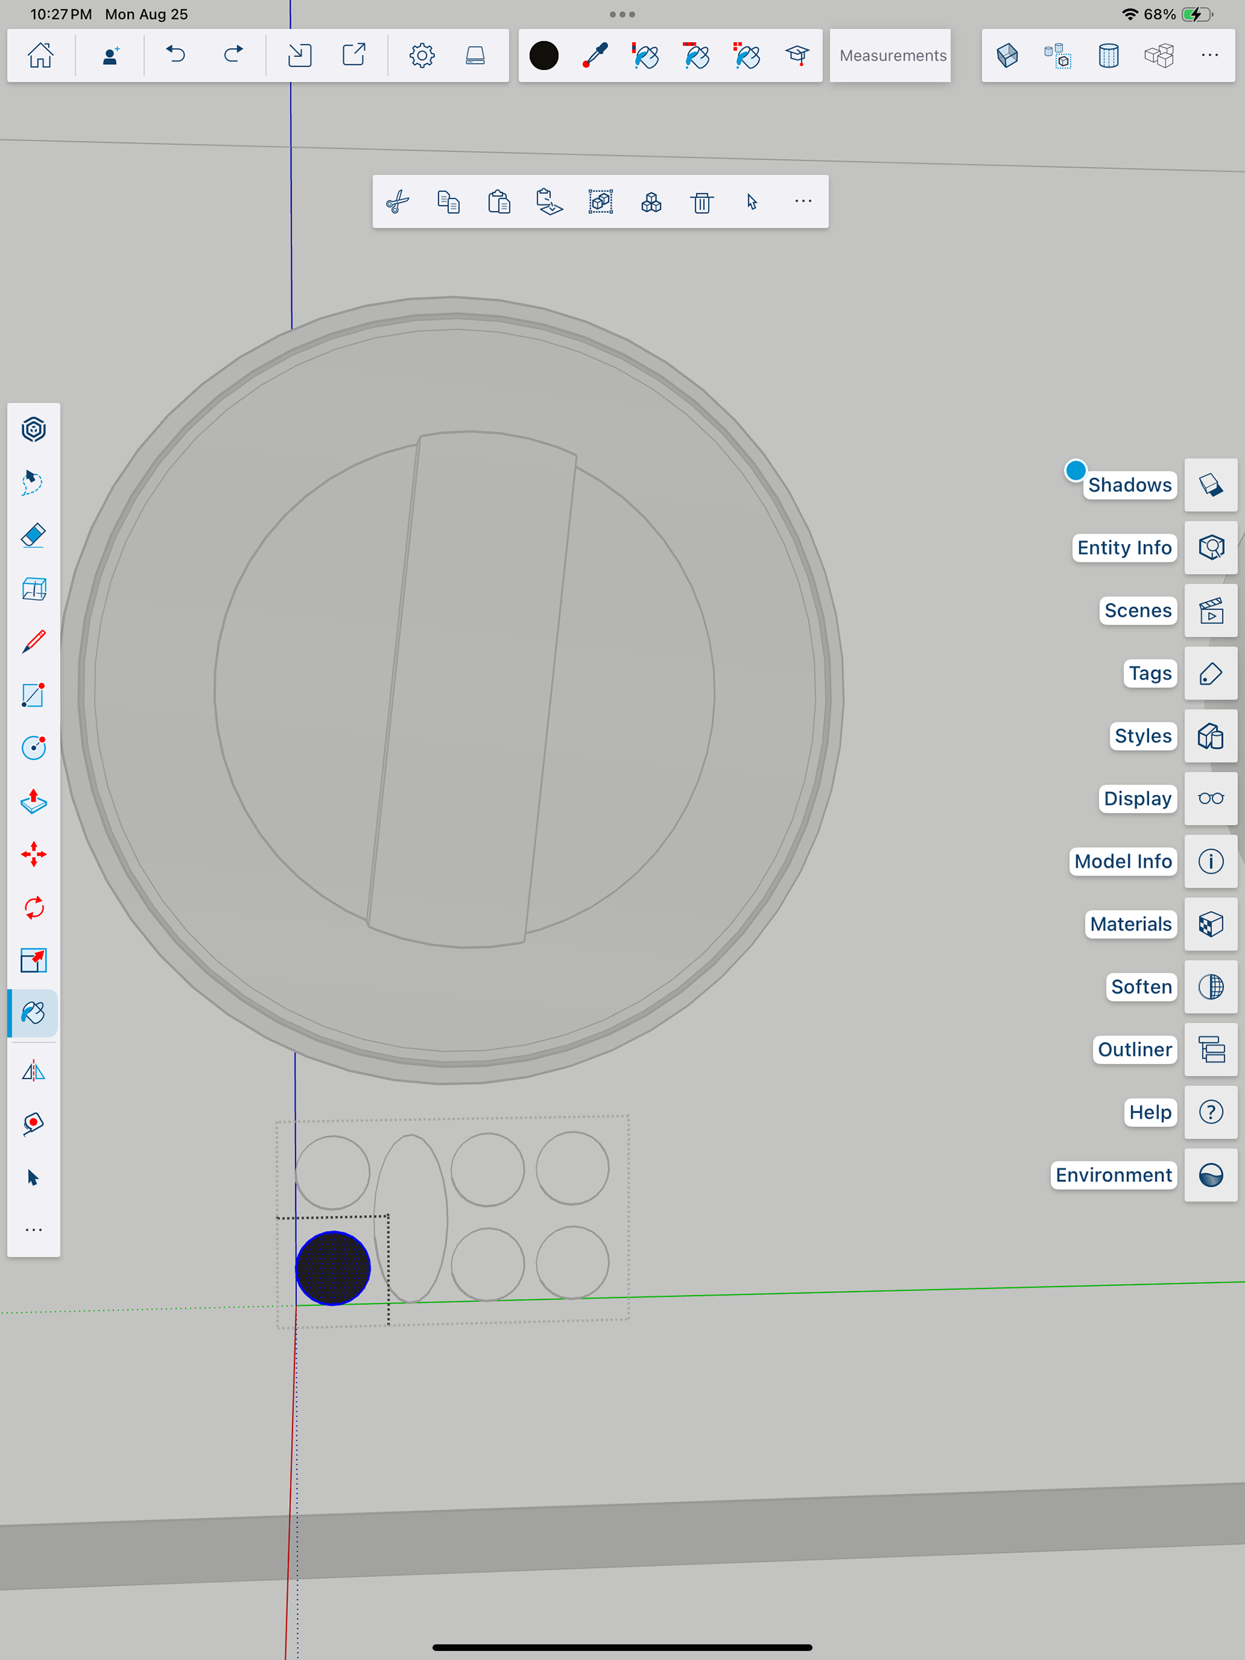This screenshot has width=1245, height=1660.
Task: Click the eyedropper sample material icon
Action: click(595, 56)
